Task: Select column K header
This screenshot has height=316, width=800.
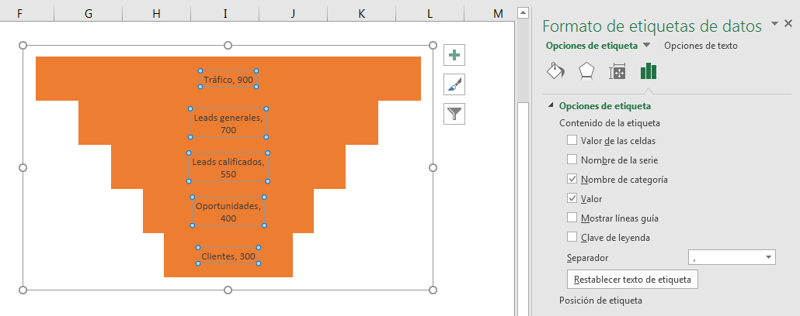Action: pos(361,13)
